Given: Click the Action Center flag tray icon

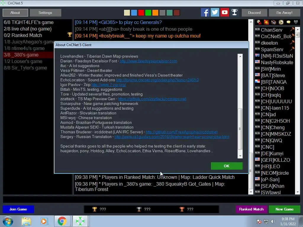Looking at the screenshot, I should [x=259, y=221].
